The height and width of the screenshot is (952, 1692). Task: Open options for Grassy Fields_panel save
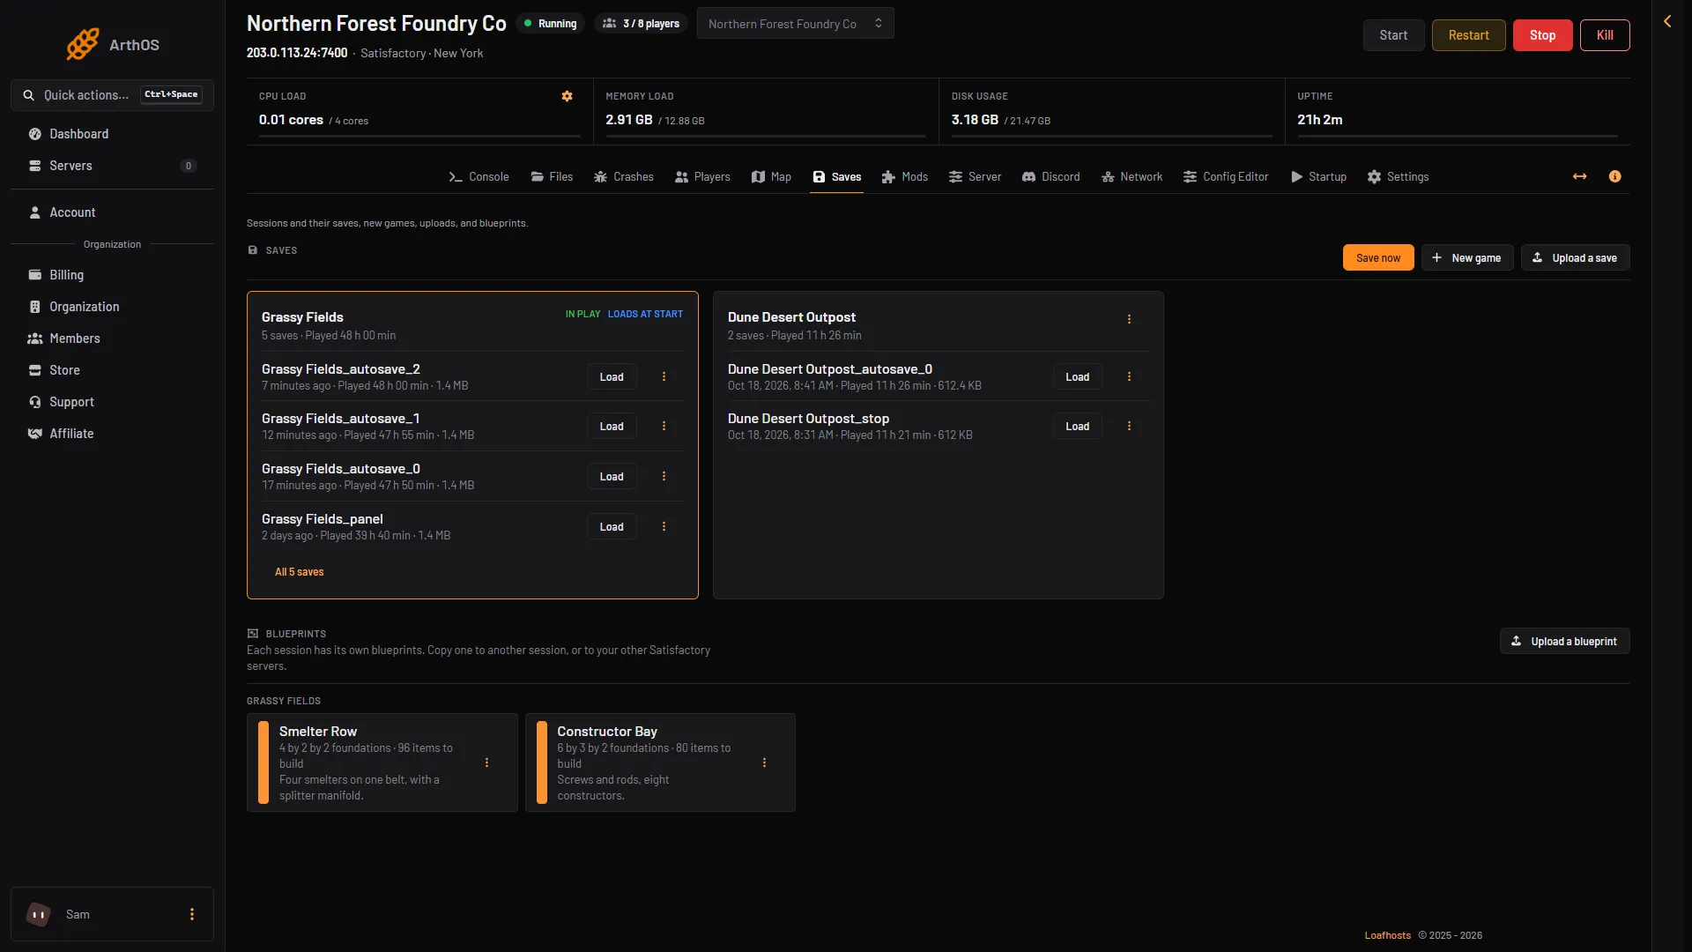pyautogui.click(x=664, y=526)
